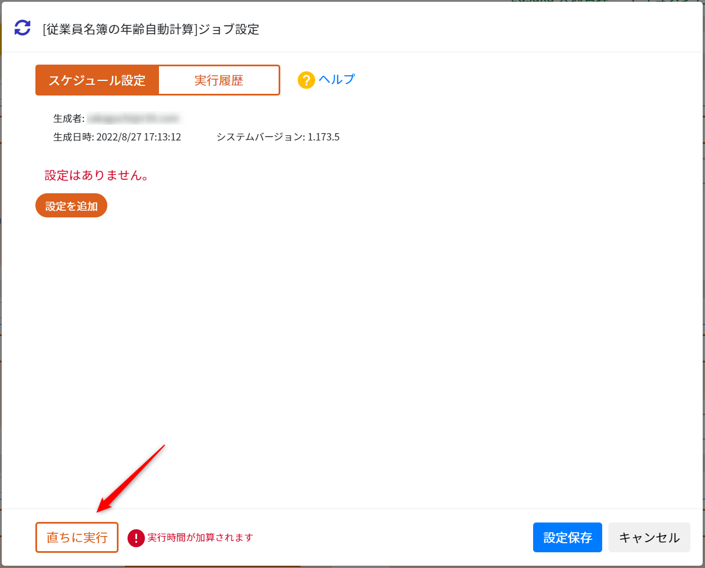Click the ジョブ設定 dialog title text
The height and width of the screenshot is (568, 705).
click(x=151, y=29)
